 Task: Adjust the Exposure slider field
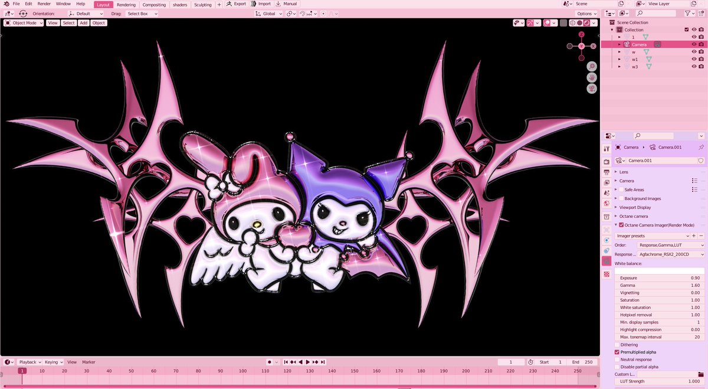(x=660, y=278)
